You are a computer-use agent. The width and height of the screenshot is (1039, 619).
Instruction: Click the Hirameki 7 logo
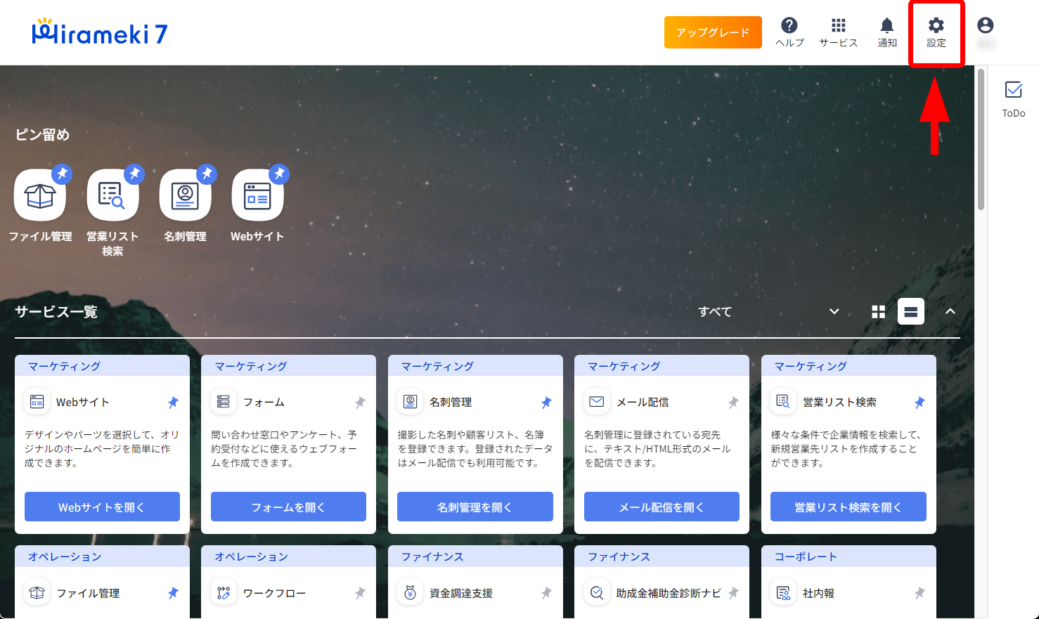point(100,32)
